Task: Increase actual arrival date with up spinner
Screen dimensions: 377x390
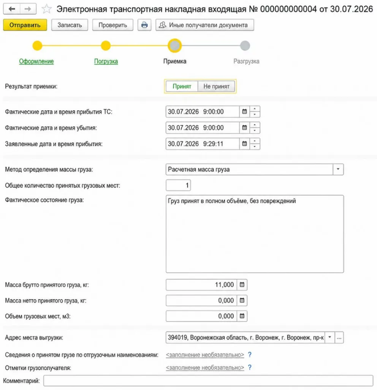Action: click(255, 109)
